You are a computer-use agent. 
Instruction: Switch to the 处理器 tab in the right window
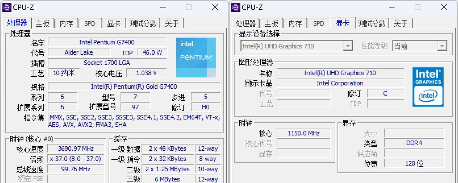tap(246, 23)
